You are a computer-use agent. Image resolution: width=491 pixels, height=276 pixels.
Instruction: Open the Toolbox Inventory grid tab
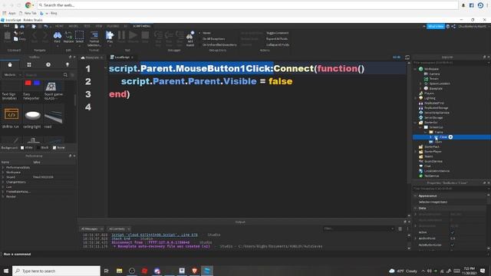[x=29, y=64]
